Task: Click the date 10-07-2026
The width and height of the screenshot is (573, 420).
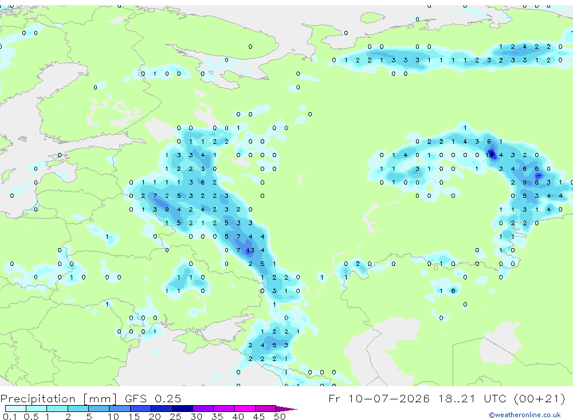Action: (x=389, y=398)
